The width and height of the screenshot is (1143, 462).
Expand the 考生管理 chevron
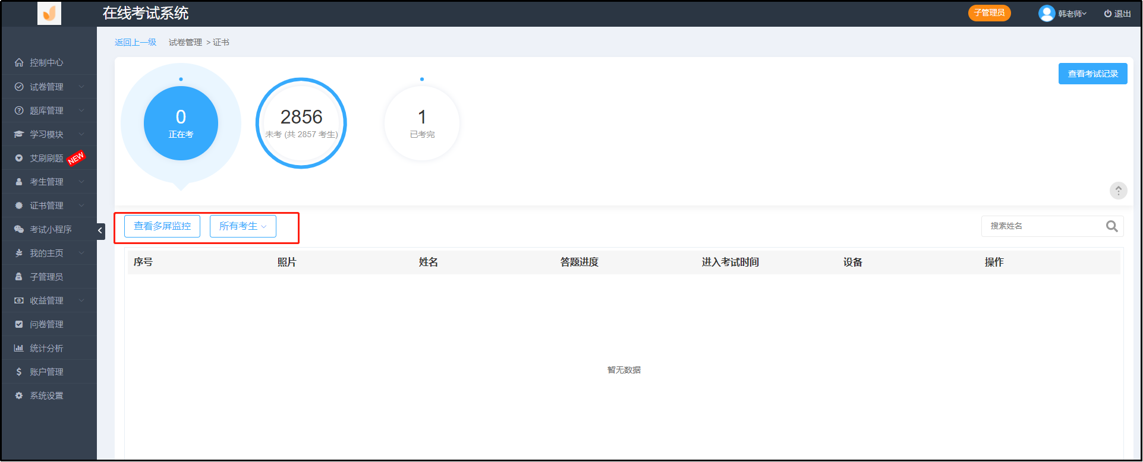81,182
